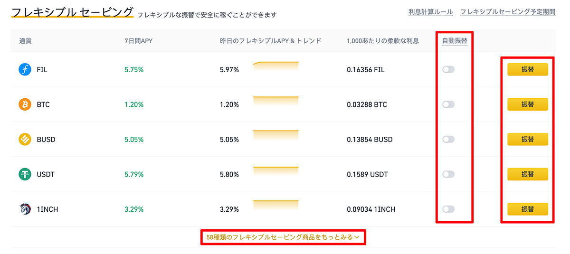Toggle auto transfer for FIL

tap(448, 69)
